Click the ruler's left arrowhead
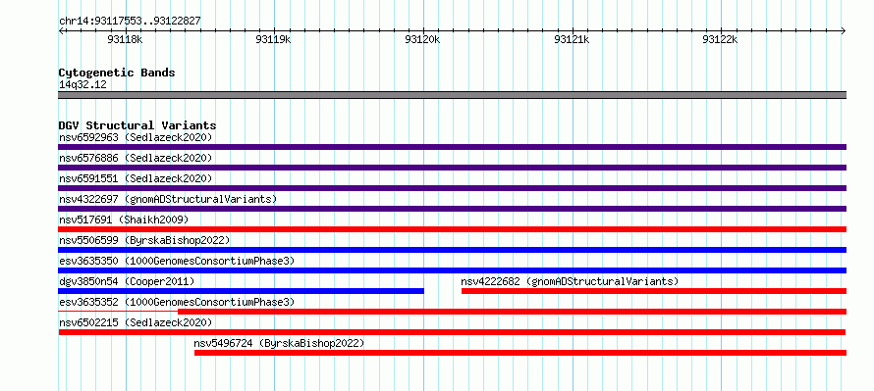This screenshot has height=391, width=874. point(61,30)
